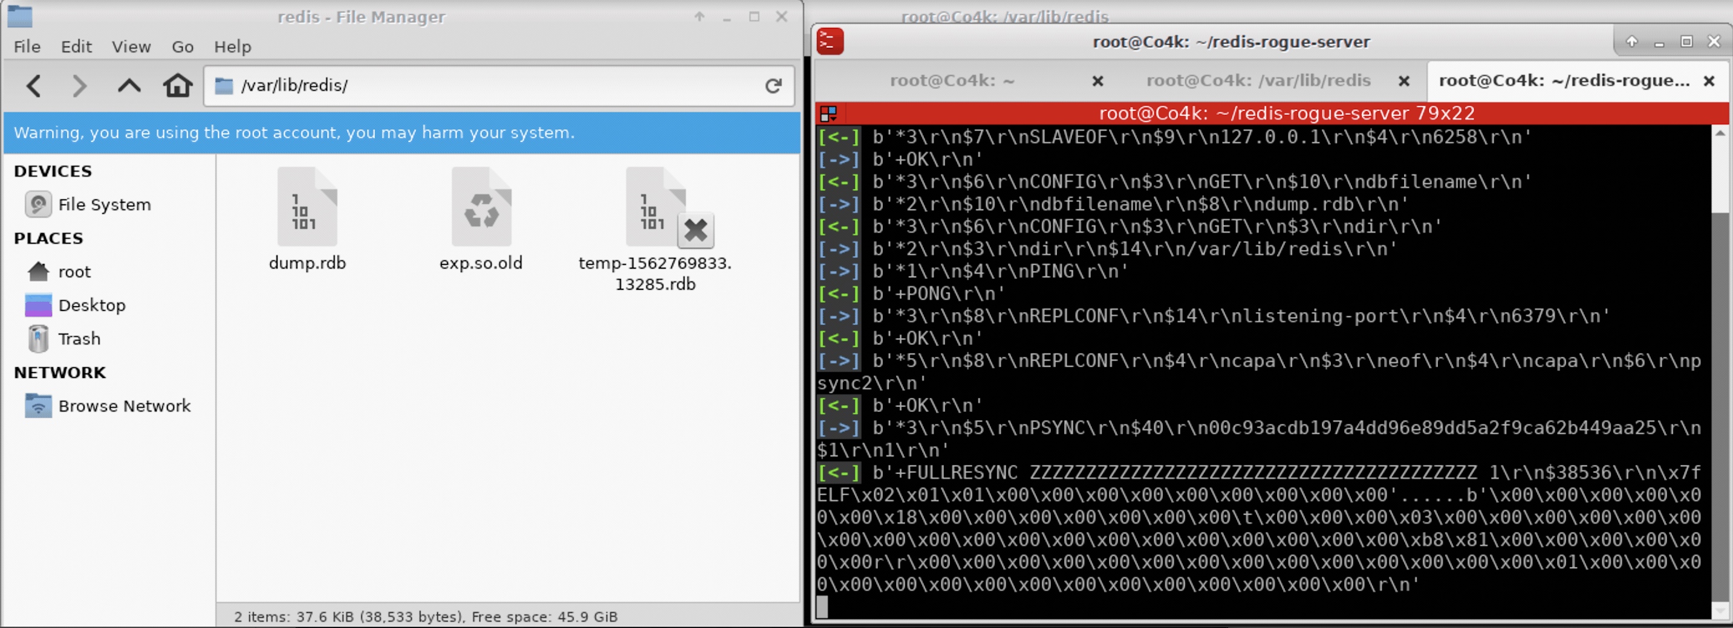Click the PLACES sidebar heading
Viewport: 1733px width, 628px height.
48,238
